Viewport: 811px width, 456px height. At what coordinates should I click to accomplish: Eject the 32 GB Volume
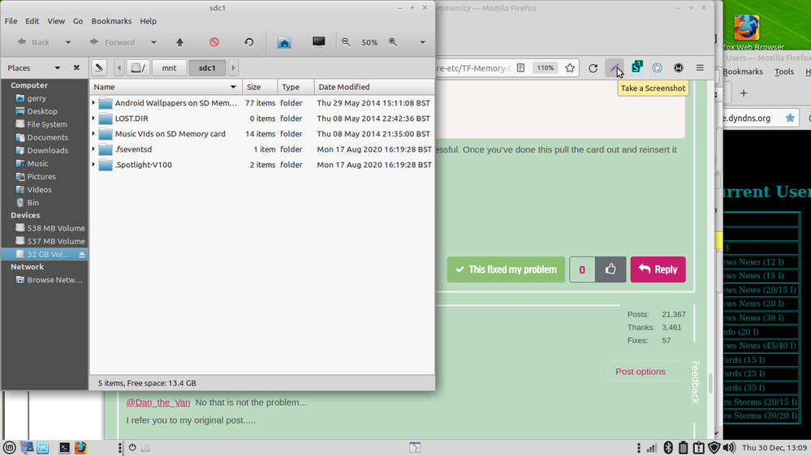coord(82,254)
